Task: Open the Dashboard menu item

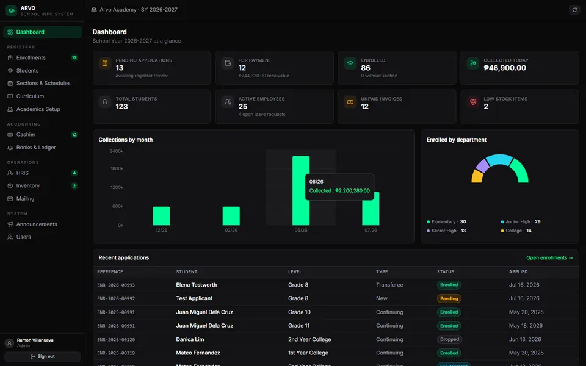Action: coord(43,32)
